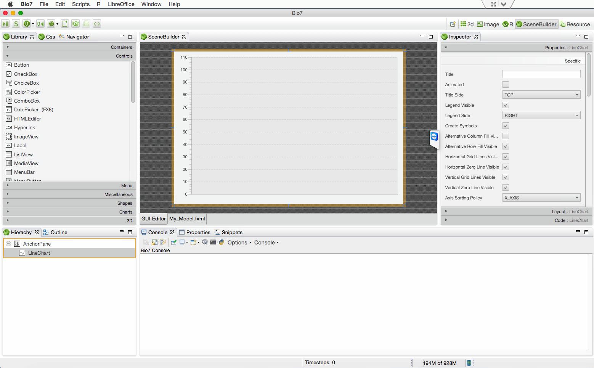
Task: Click the heap memory status bar
Action: pos(440,363)
